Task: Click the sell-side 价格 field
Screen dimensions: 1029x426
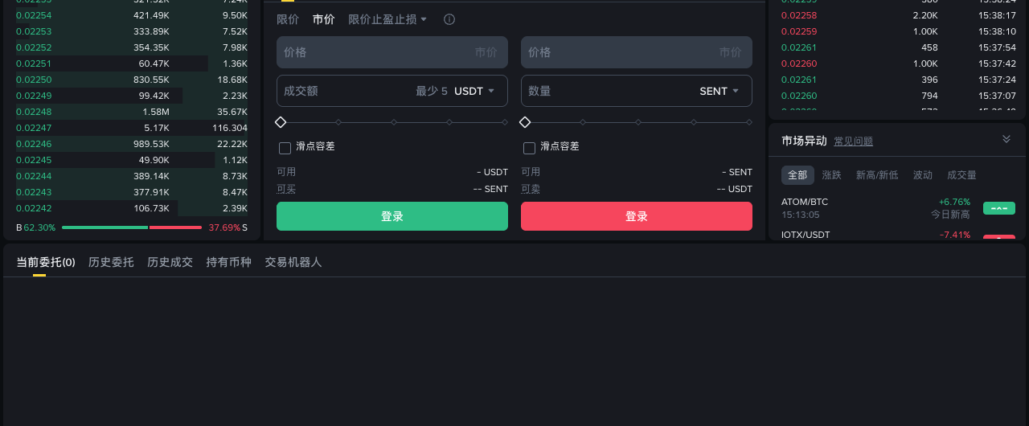Action: tap(637, 52)
